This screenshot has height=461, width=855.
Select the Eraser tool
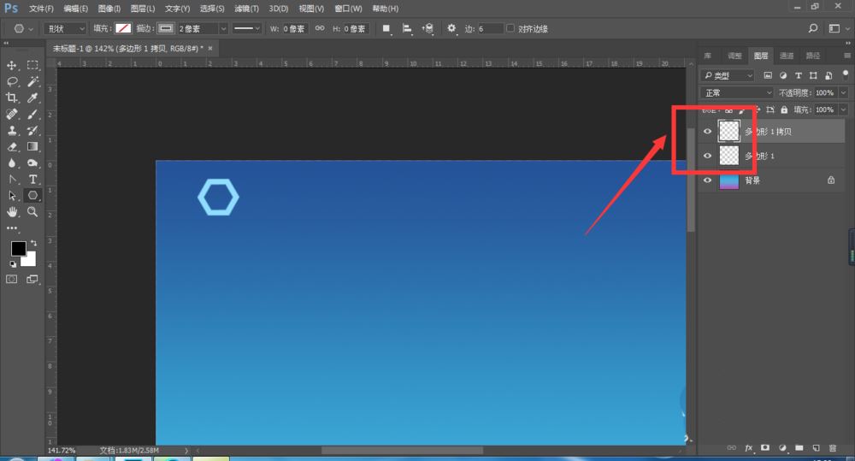point(11,147)
